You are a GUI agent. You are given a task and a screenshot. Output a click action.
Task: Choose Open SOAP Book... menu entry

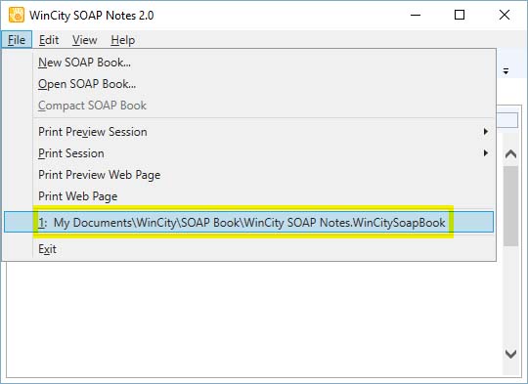click(x=249, y=84)
